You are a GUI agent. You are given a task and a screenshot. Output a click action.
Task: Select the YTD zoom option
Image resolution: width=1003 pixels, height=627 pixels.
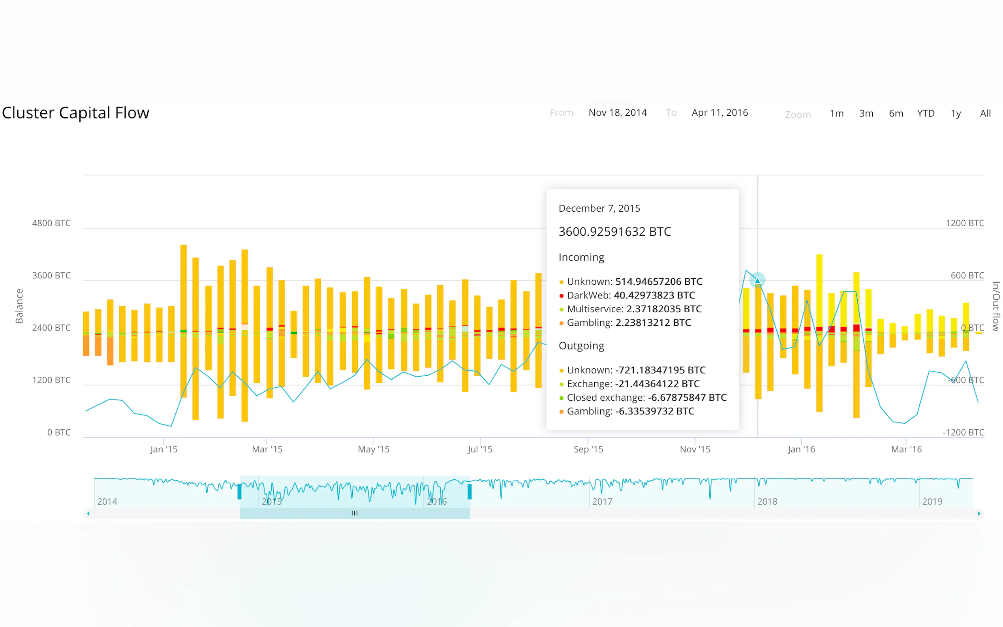click(x=926, y=114)
